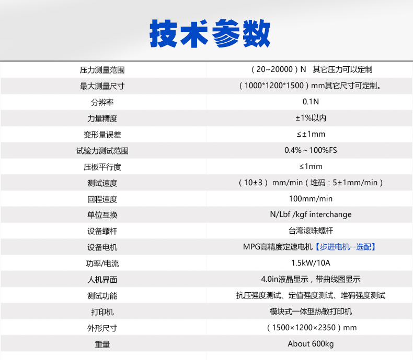Select the 人机界面 row label
Screen dimensions: 413x360
coord(102,280)
